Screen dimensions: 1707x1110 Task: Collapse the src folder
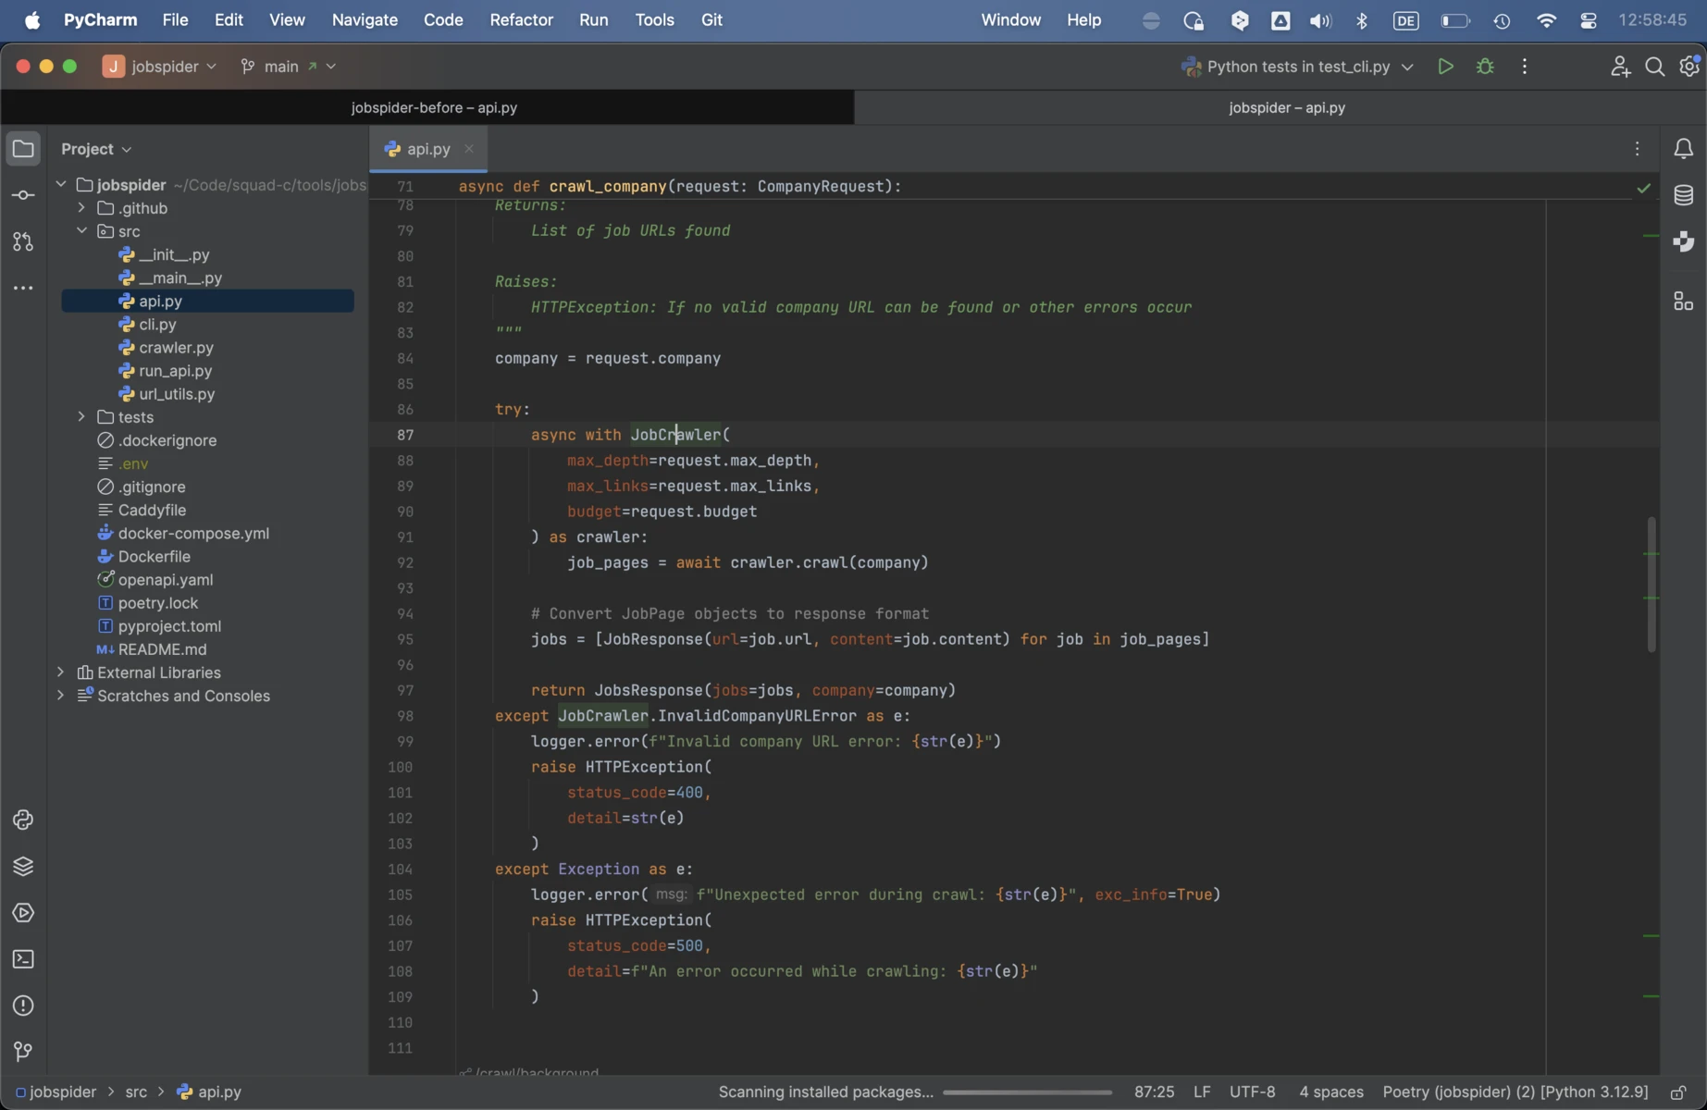[81, 231]
